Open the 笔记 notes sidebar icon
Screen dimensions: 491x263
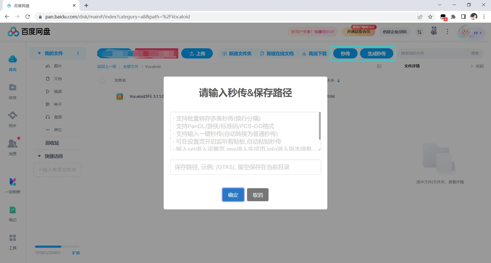pos(13,214)
